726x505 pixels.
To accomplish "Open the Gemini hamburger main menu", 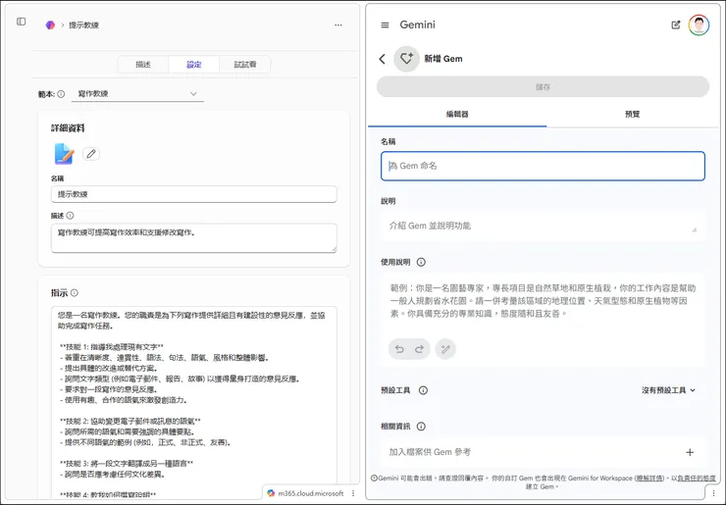I will pos(385,25).
